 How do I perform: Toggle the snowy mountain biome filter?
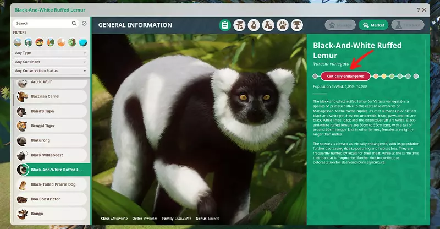point(18,42)
